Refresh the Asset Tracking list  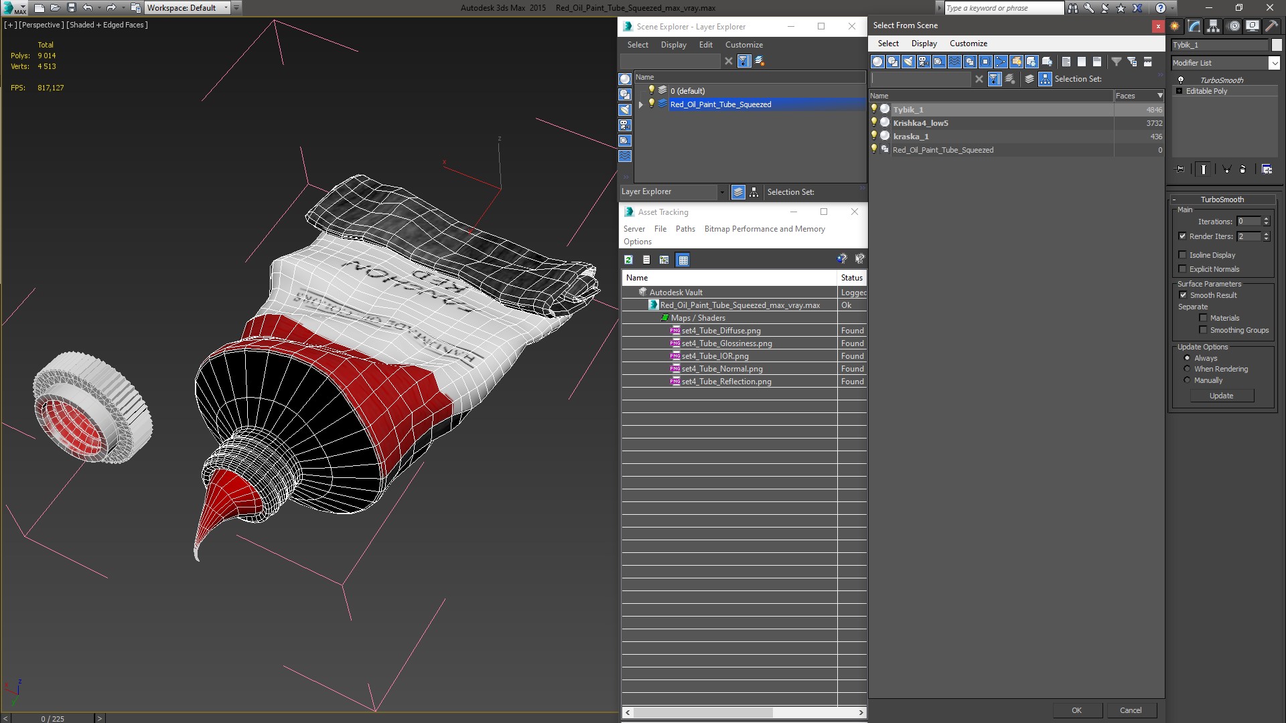point(628,260)
